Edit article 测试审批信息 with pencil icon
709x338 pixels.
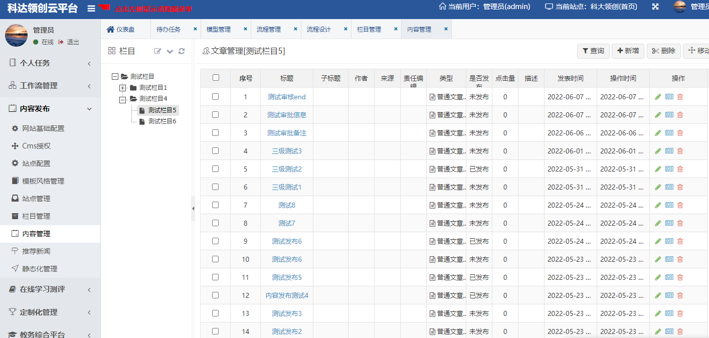click(658, 115)
